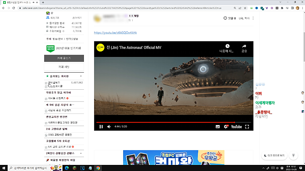
Task: Open the youtu.be video hyperlink
Action: [110, 33]
